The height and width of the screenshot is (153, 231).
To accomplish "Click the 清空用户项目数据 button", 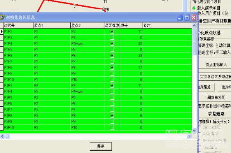I will click(215, 21).
